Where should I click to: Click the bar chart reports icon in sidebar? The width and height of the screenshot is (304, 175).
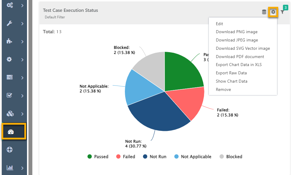point(10,168)
